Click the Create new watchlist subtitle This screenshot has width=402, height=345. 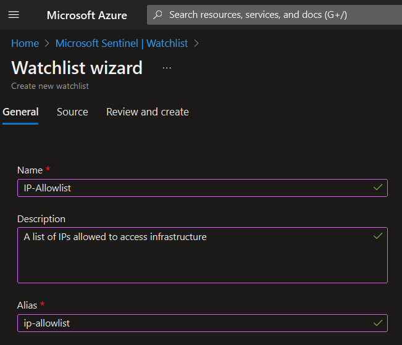point(50,86)
